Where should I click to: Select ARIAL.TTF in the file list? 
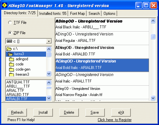coord(26,91)
